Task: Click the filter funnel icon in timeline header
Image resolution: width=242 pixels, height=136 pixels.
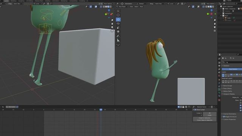Action: coord(189,107)
